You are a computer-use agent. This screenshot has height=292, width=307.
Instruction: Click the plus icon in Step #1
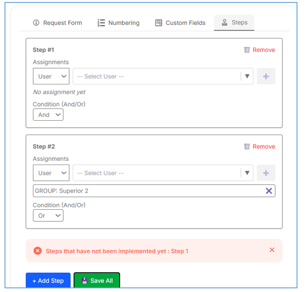(266, 76)
